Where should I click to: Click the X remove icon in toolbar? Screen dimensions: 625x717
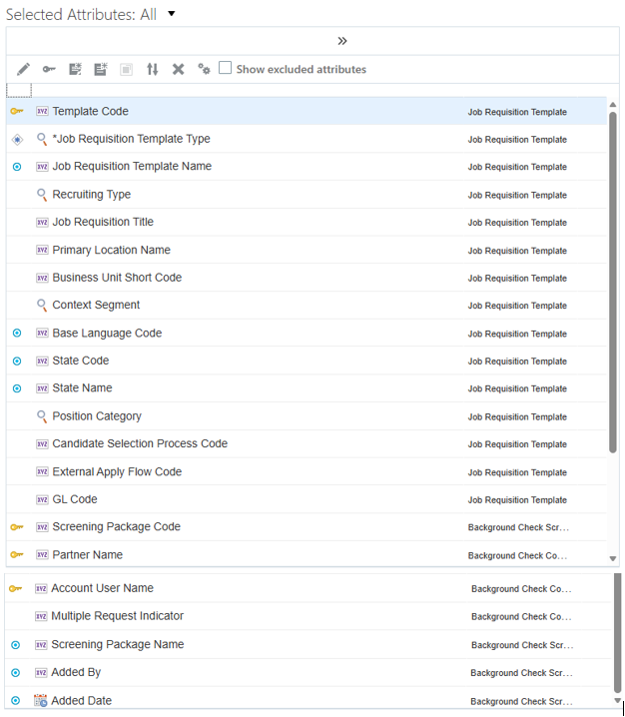[x=178, y=70]
